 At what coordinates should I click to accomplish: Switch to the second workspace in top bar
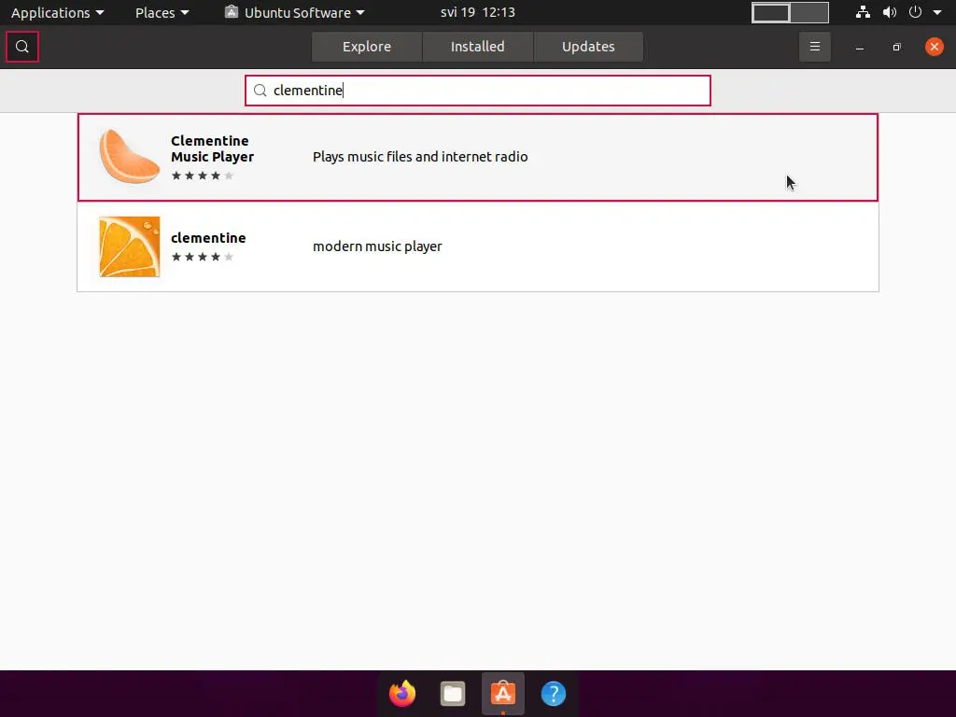coord(809,12)
